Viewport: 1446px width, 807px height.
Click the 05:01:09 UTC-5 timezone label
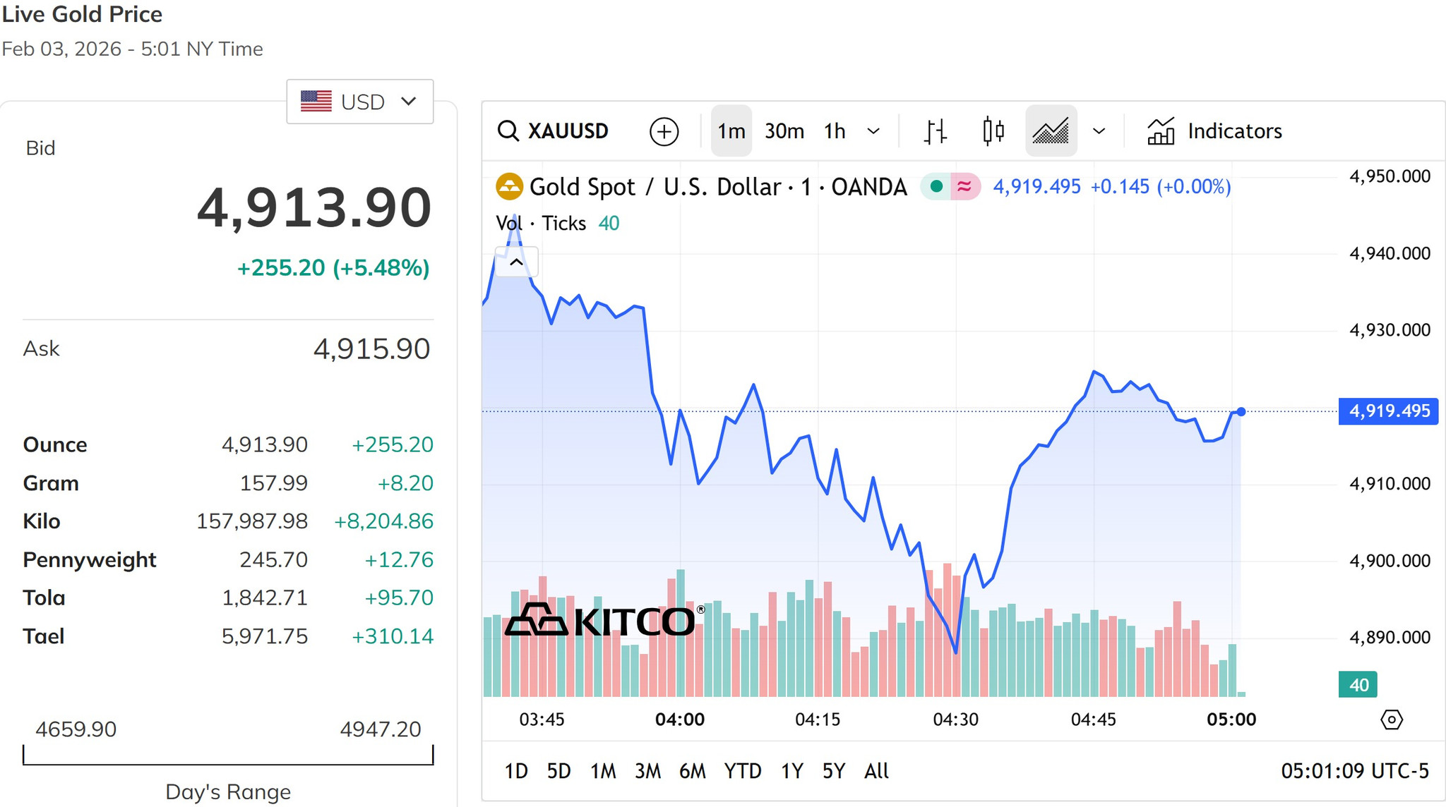click(x=1355, y=771)
